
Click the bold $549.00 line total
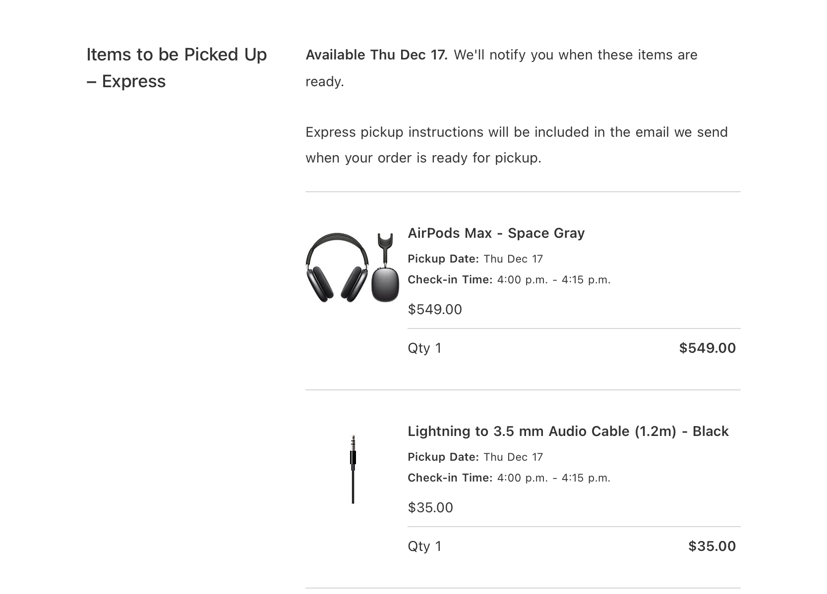click(708, 348)
